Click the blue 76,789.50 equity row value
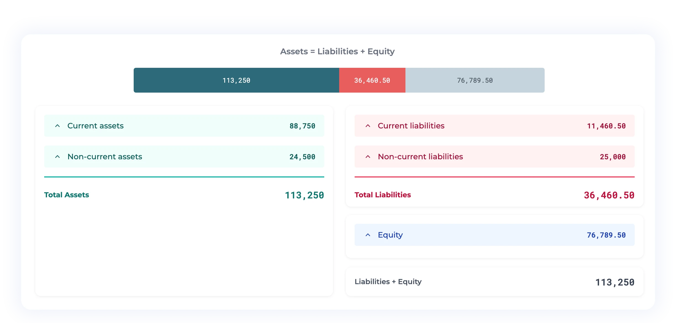This screenshot has width=675, height=323. [x=607, y=235]
